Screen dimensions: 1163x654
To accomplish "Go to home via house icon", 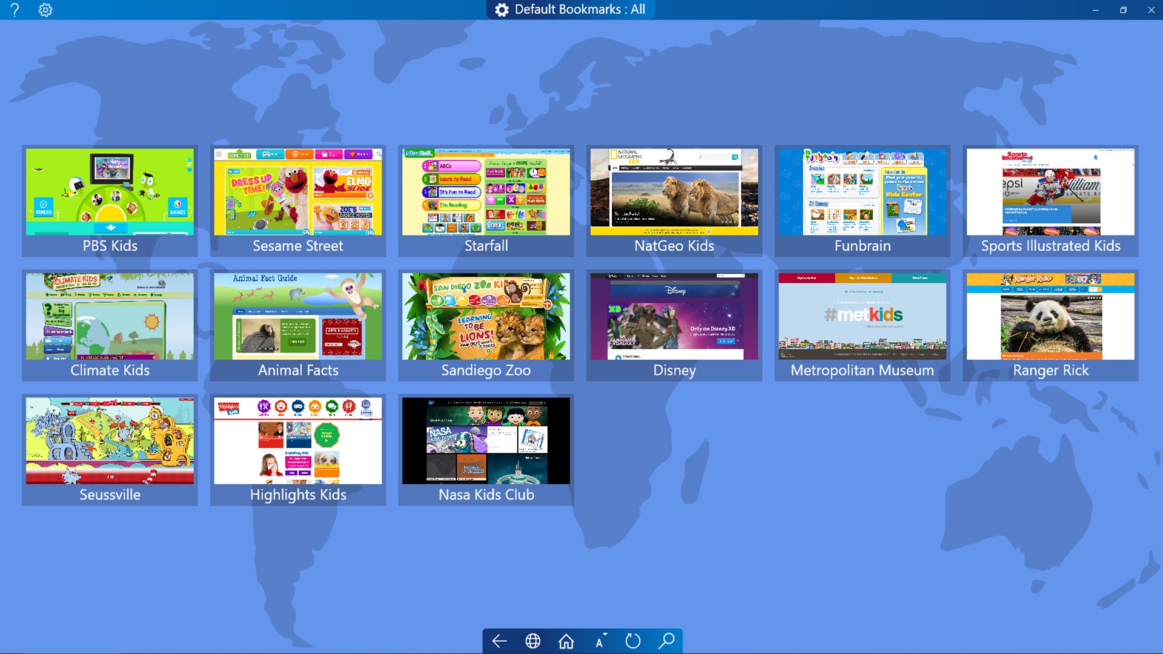I will coord(566,641).
